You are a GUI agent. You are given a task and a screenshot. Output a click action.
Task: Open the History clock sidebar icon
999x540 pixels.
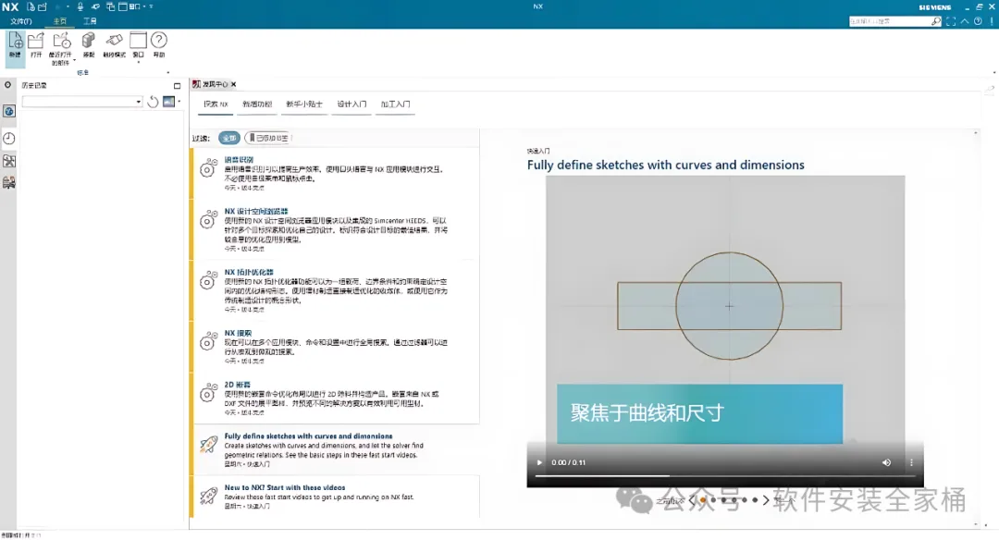(9, 138)
